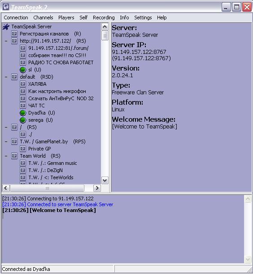Click the icon beside собираем теам!!! по CS!!!
The width and height of the screenshot is (253, 274).
[23, 55]
